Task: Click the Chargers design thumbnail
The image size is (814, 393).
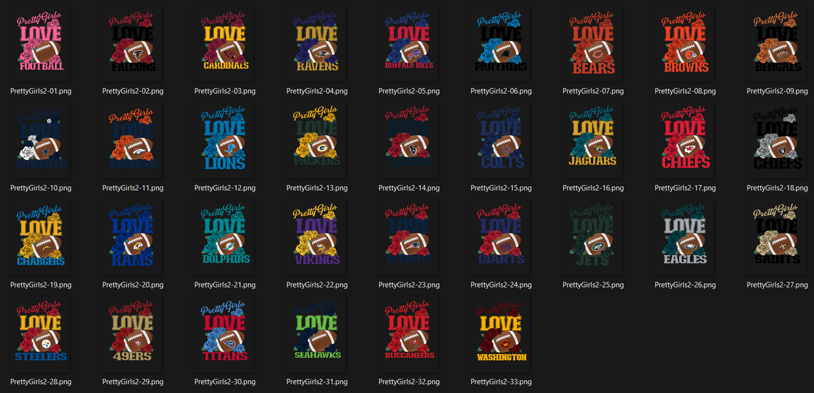Action: (x=41, y=237)
